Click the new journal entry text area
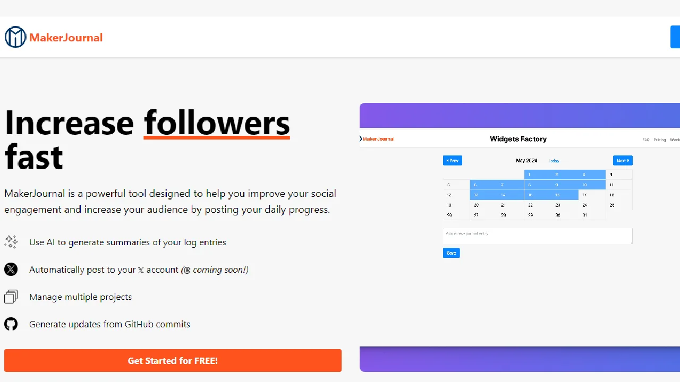The width and height of the screenshot is (680, 382). [x=537, y=236]
